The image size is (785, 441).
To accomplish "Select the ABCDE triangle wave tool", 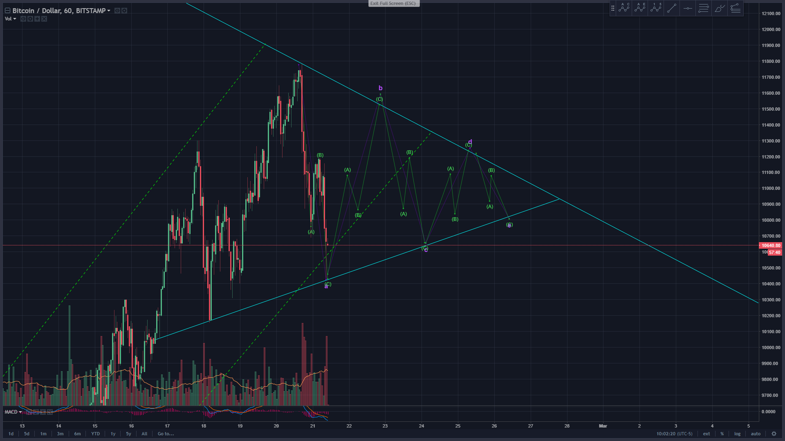I will [640, 8].
